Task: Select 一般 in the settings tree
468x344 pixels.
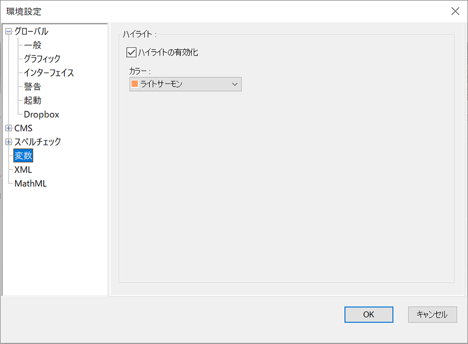Action: point(32,45)
